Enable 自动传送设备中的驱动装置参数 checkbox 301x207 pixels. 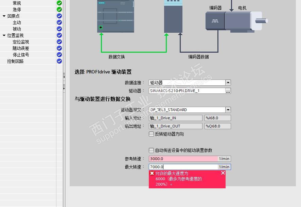(x=151, y=150)
